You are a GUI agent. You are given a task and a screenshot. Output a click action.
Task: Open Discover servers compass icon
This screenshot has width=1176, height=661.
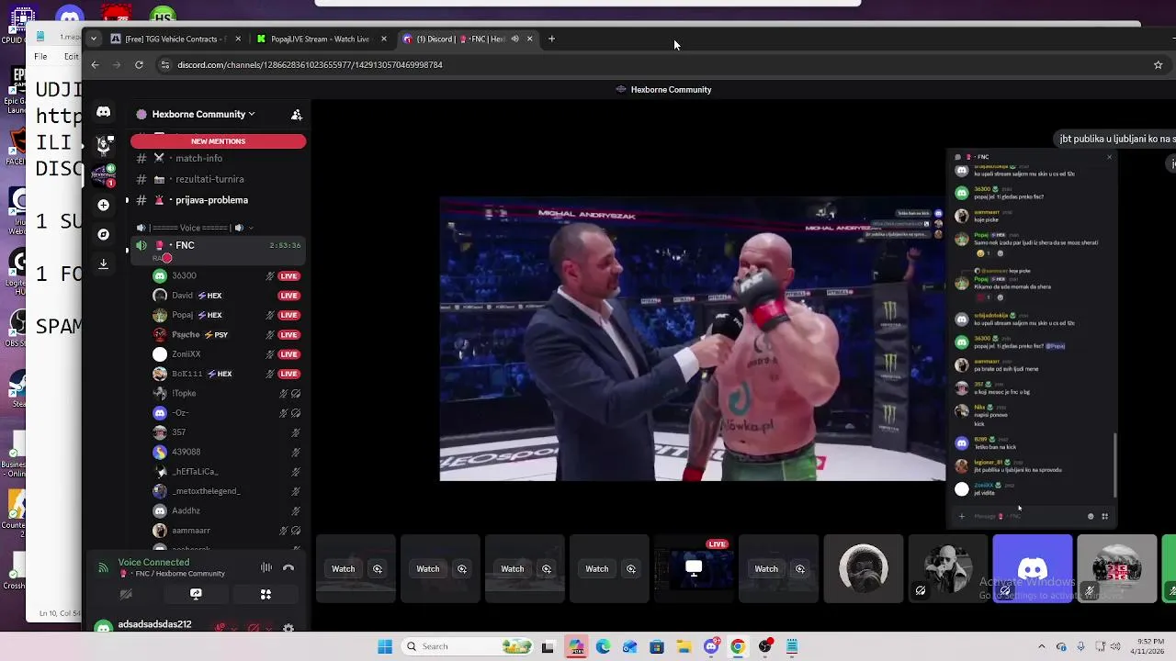[x=103, y=234]
